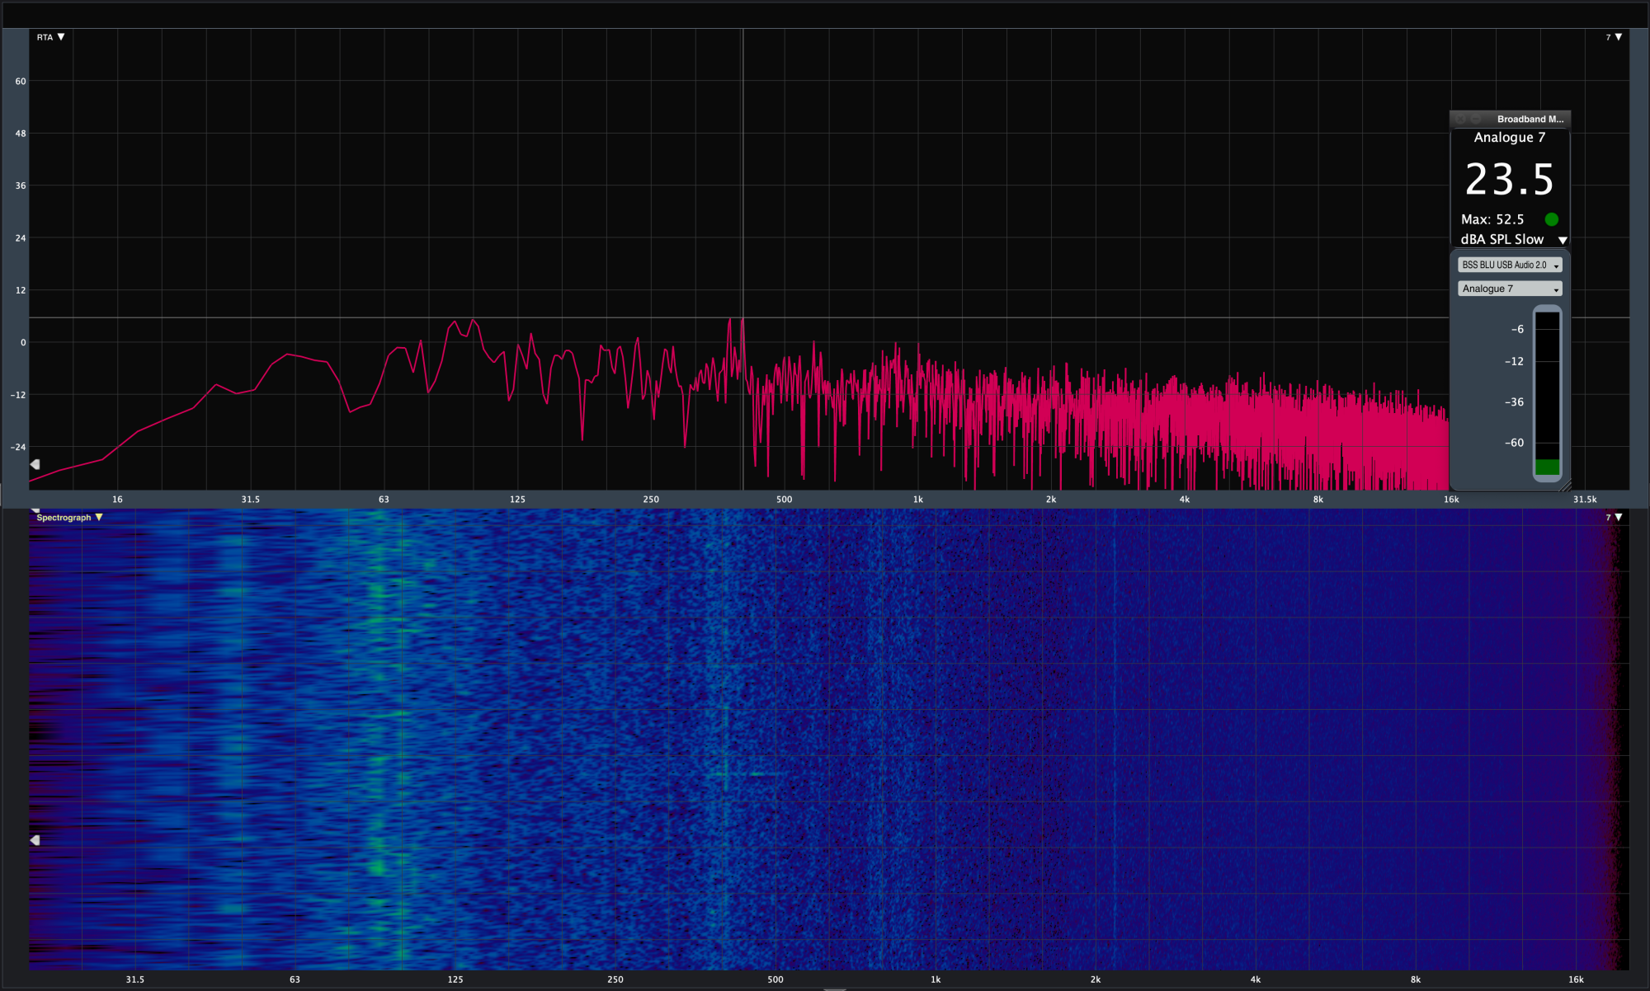Image resolution: width=1650 pixels, height=991 pixels.
Task: Minimize the Broadband Meter floating window
Action: click(x=1475, y=120)
